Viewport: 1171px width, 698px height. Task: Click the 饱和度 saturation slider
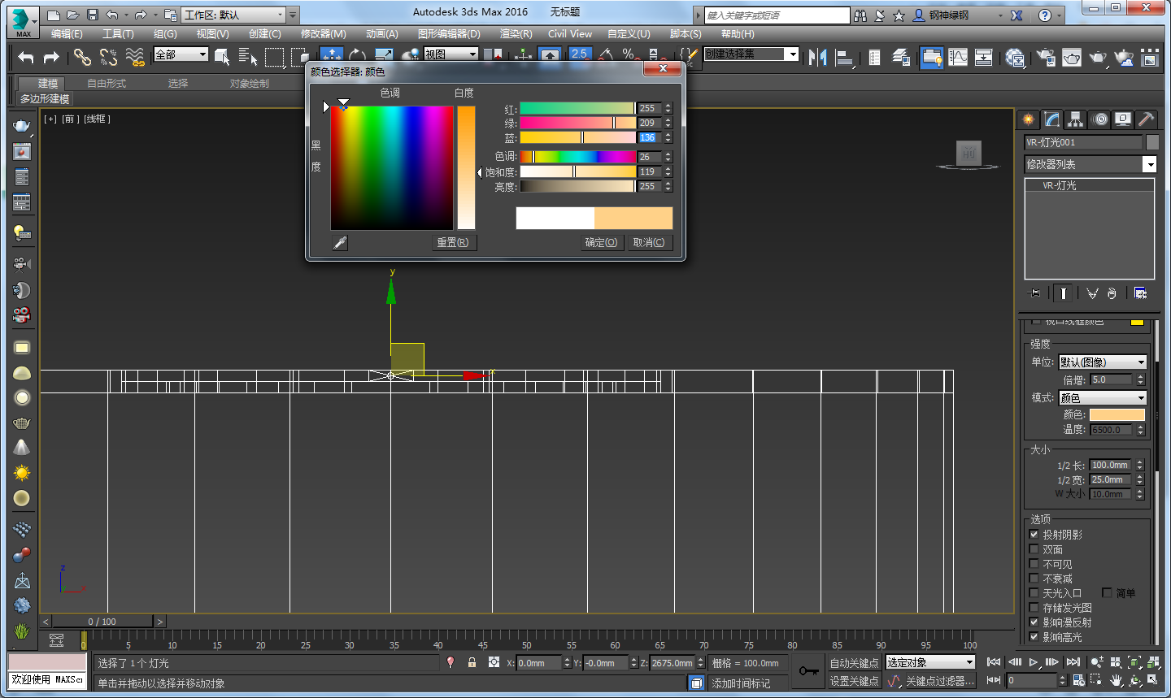click(577, 171)
